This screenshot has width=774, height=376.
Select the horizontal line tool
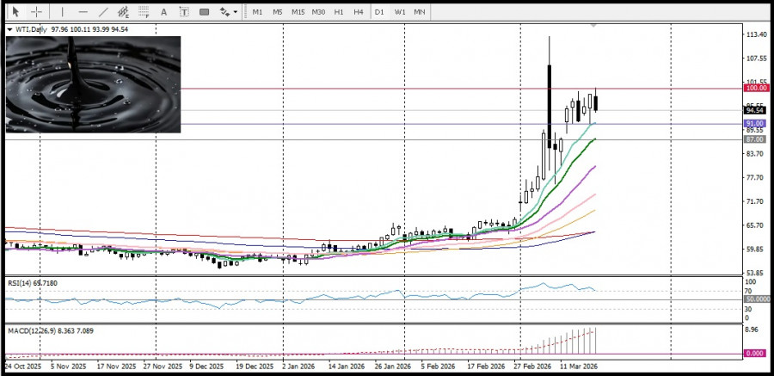[83, 12]
